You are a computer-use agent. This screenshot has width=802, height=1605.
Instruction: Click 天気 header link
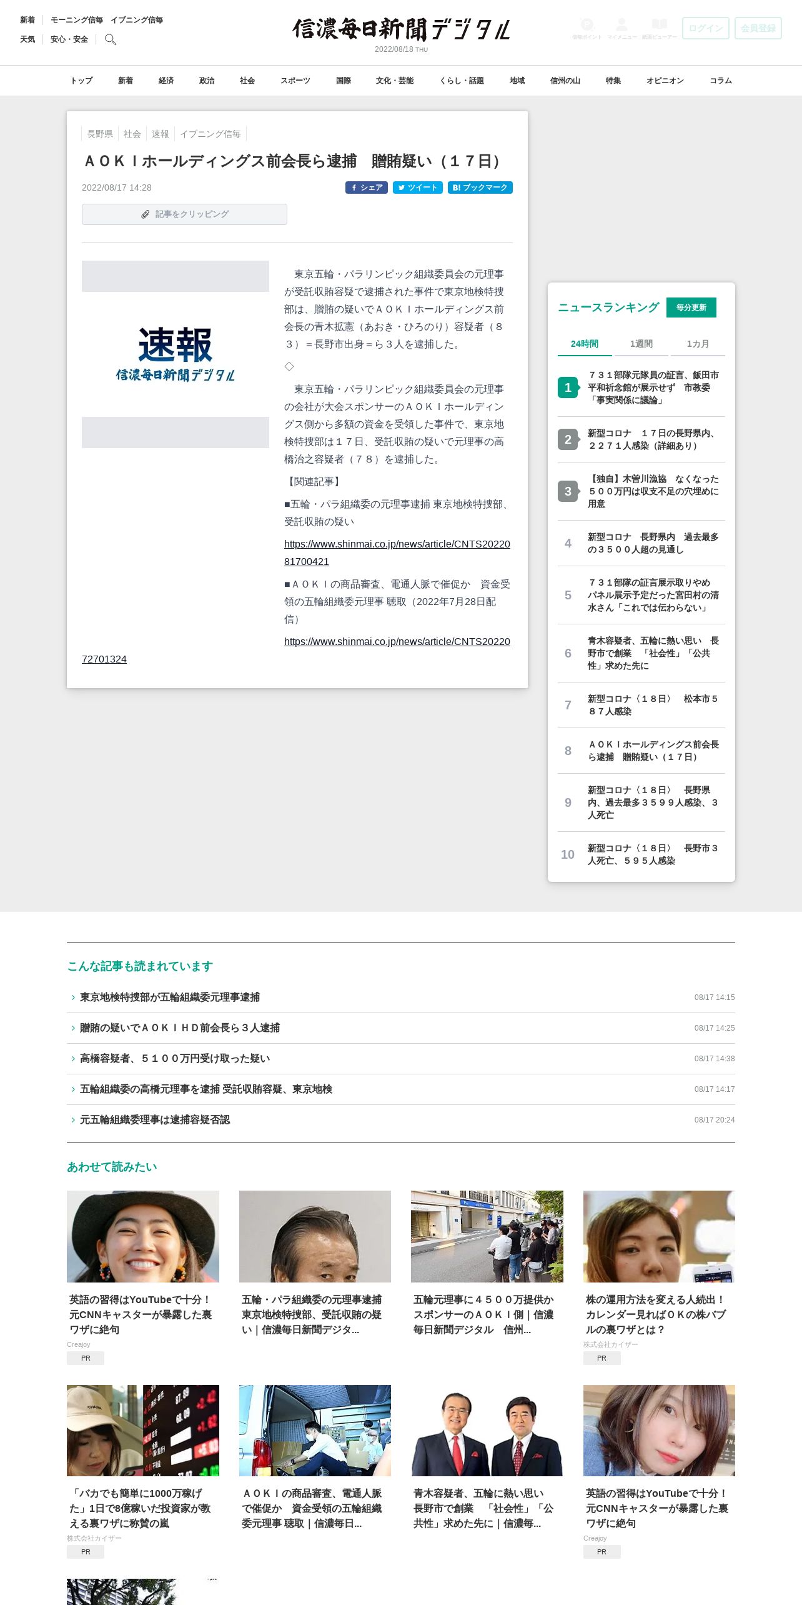[27, 39]
